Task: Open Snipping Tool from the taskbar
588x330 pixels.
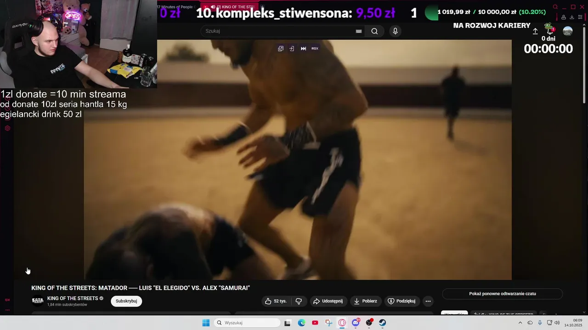Action: click(328, 323)
